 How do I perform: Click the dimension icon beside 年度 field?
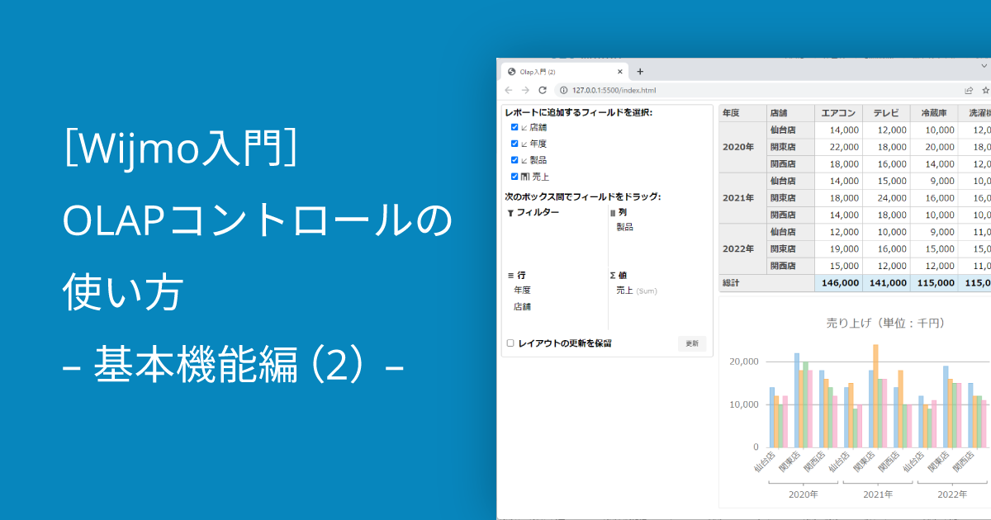[524, 144]
